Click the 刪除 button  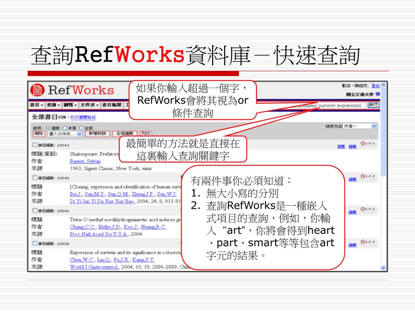point(39,134)
